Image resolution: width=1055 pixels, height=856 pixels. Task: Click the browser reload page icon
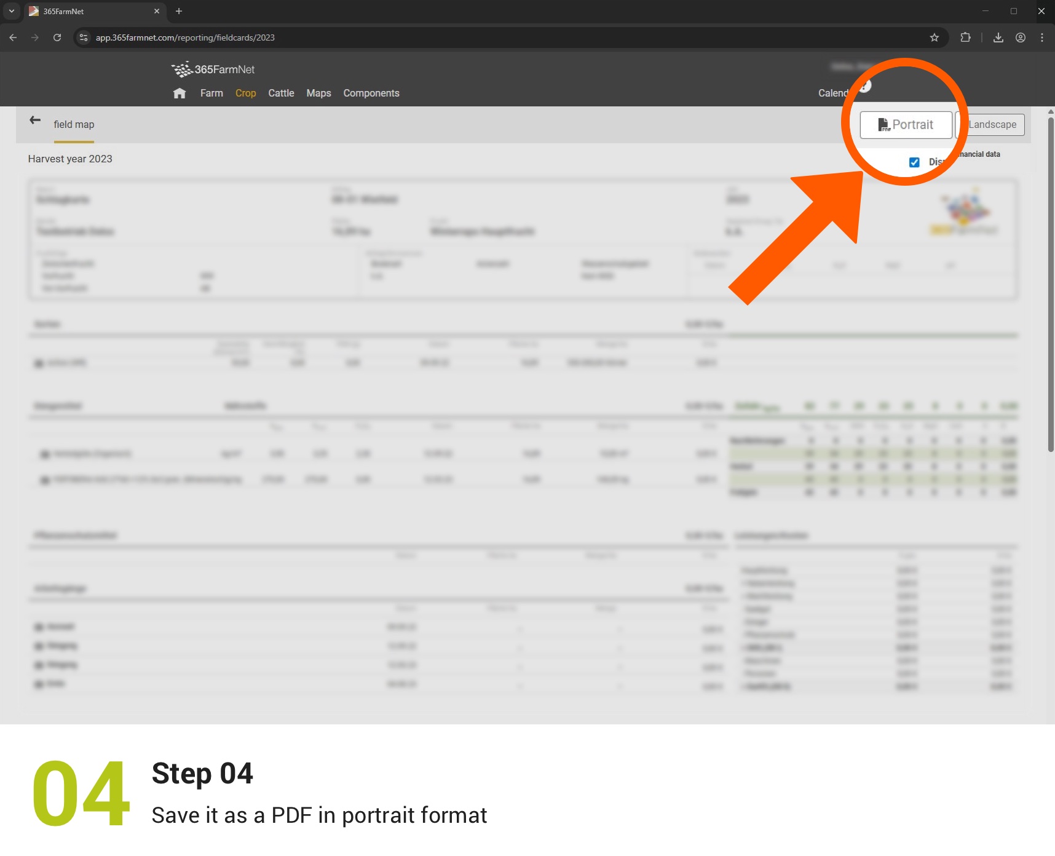(57, 38)
